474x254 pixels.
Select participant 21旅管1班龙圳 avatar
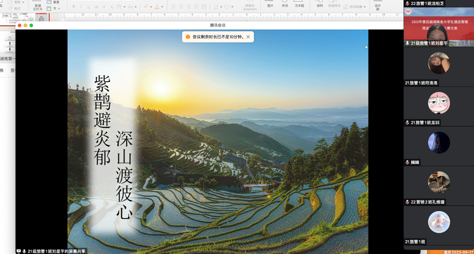438,103
